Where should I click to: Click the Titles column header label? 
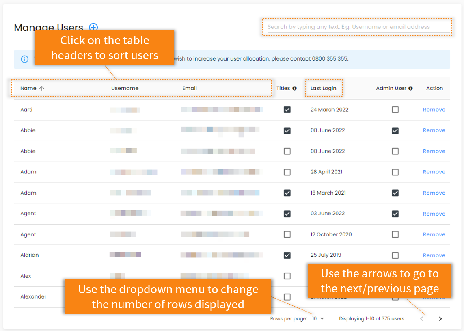tap(283, 88)
